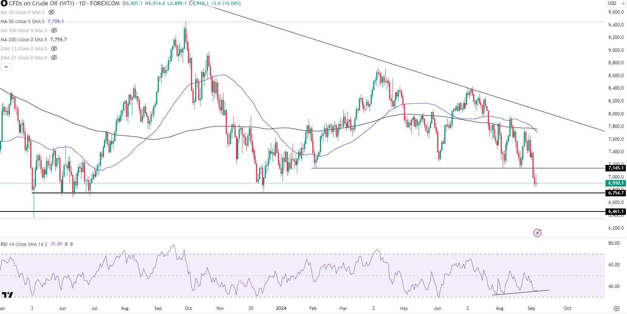The image size is (627, 314).
Task: Select the MA 200 close legend entry
Action: point(25,40)
